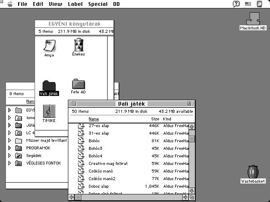Open the Label menu

pyautogui.click(x=75, y=4)
